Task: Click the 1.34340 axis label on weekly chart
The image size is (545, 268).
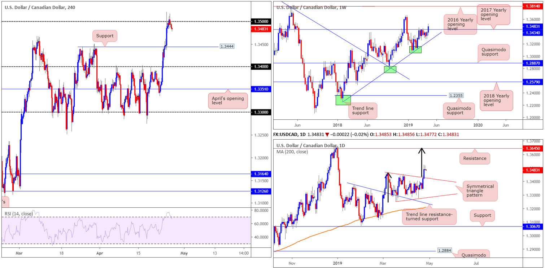Action: tap(533, 32)
